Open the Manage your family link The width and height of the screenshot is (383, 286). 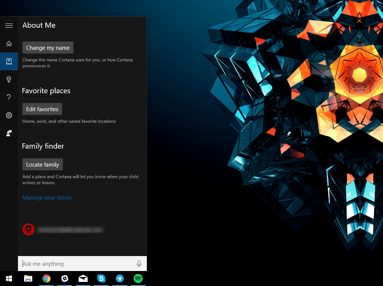pos(47,197)
